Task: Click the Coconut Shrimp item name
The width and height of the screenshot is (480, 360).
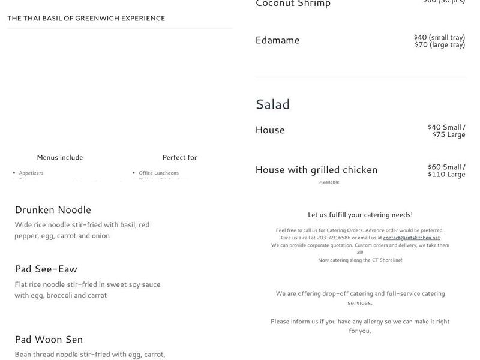Action: point(293,4)
